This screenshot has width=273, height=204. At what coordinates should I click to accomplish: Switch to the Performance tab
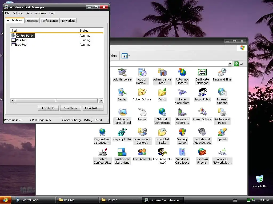[x=49, y=21]
